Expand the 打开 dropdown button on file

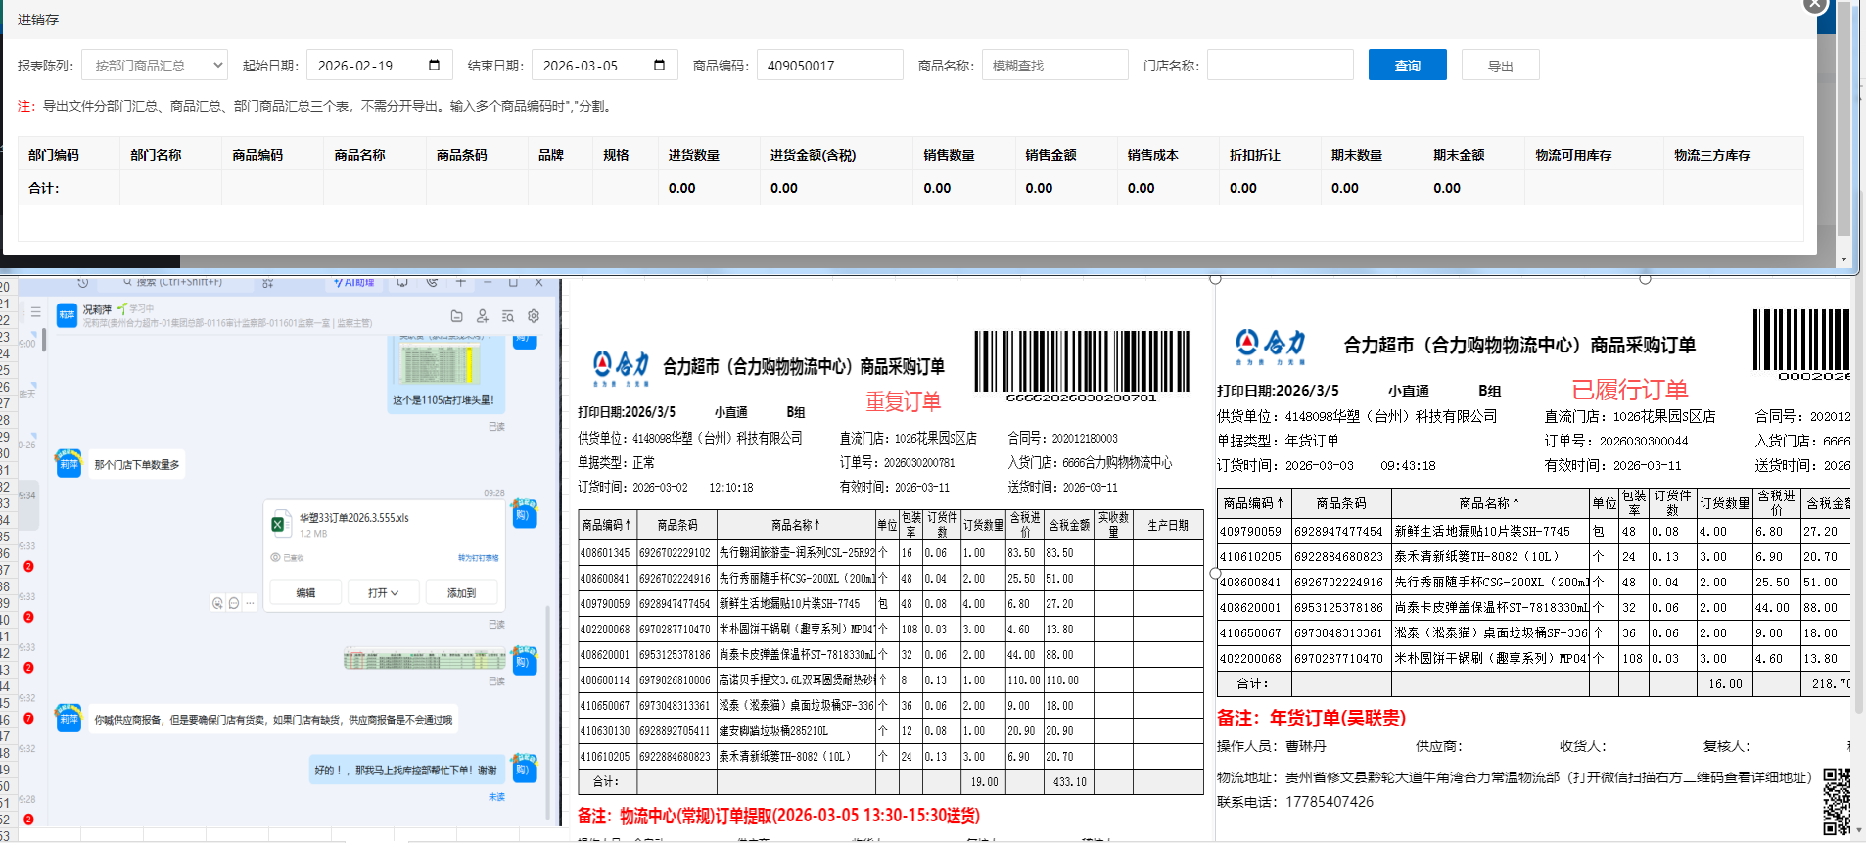pos(383,593)
